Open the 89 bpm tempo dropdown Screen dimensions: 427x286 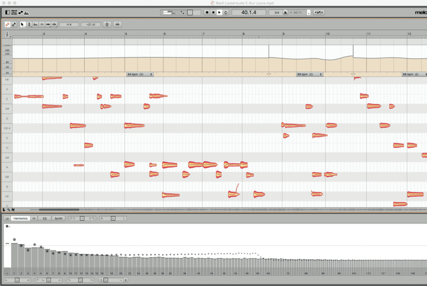309,74
